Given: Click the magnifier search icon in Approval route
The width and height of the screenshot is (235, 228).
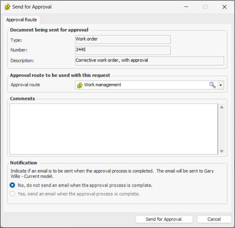Looking at the screenshot, I should (x=212, y=85).
